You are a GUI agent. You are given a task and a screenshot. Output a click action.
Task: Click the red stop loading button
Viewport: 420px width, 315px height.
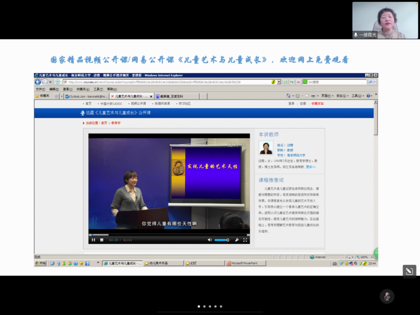(x=298, y=82)
